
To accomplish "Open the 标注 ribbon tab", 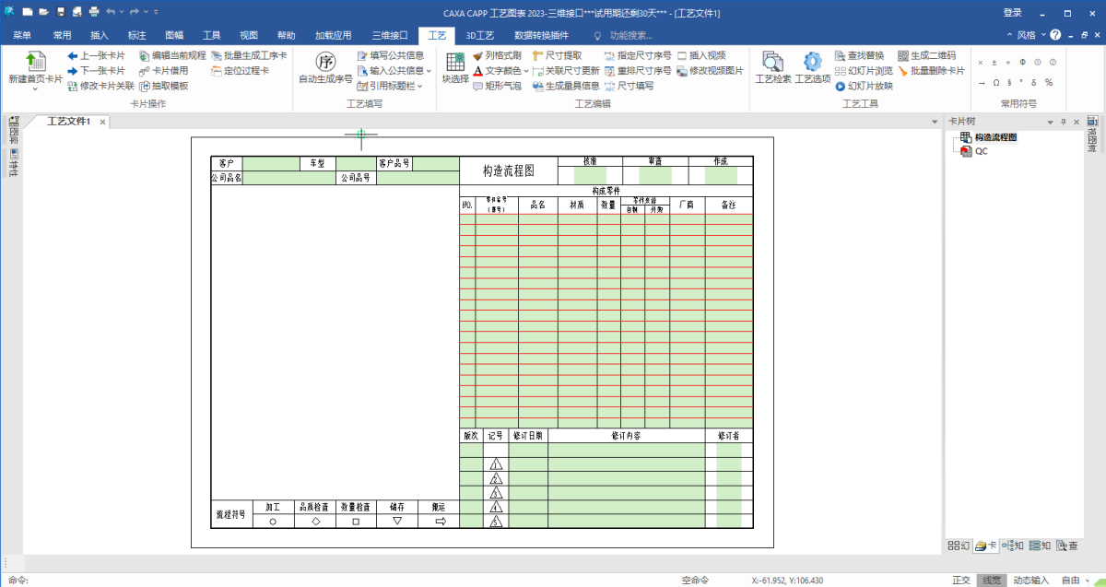I will (x=136, y=35).
